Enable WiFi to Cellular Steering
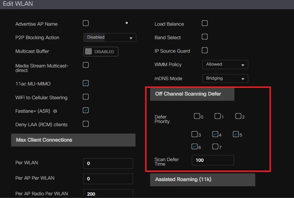The image size is (294, 198). [86, 97]
